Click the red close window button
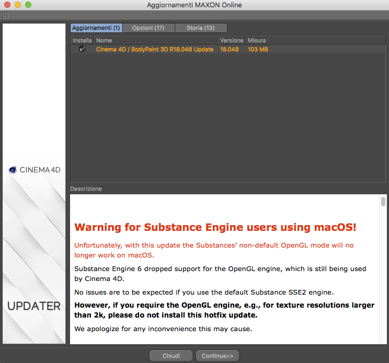This screenshot has height=363, width=389. [7, 5]
